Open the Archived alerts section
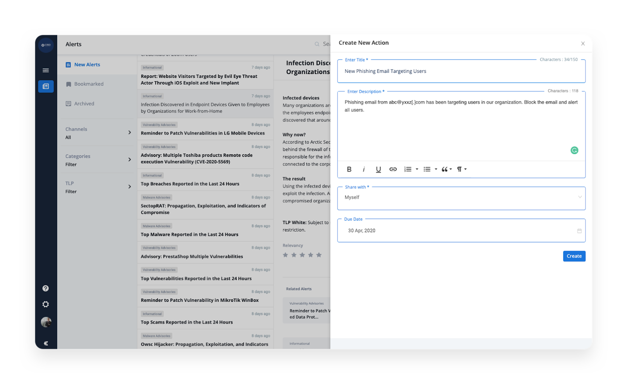The height and width of the screenshot is (384, 627). pos(97,104)
